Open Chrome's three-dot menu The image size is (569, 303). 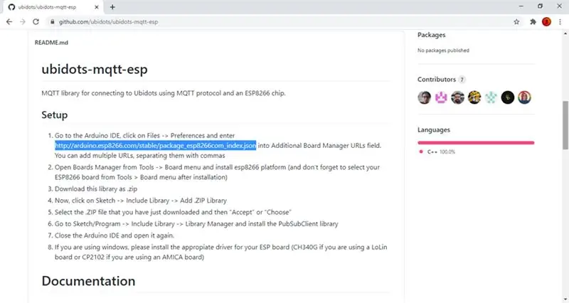(x=560, y=22)
